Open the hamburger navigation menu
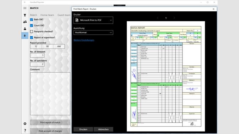Image resolution: width=239 pixels, height=134 pixels. coord(25,8)
